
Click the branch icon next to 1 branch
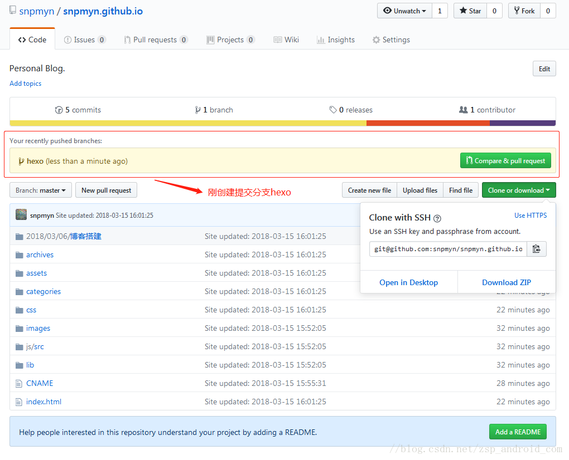(x=197, y=110)
